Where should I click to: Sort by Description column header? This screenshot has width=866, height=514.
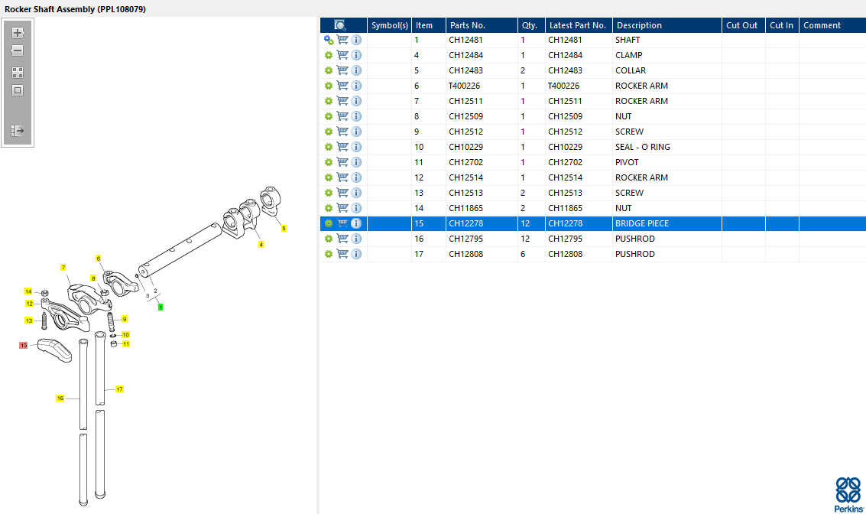[x=667, y=25]
